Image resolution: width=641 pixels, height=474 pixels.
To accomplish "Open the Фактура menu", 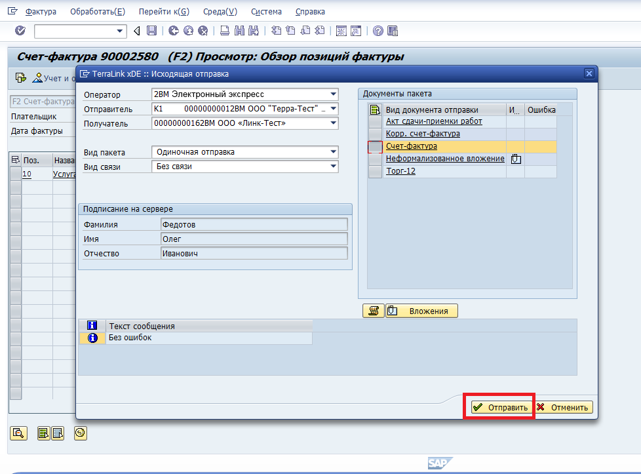I will pyautogui.click(x=41, y=12).
